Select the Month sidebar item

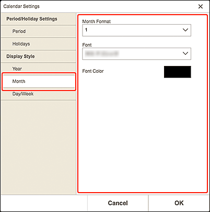(x=39, y=82)
